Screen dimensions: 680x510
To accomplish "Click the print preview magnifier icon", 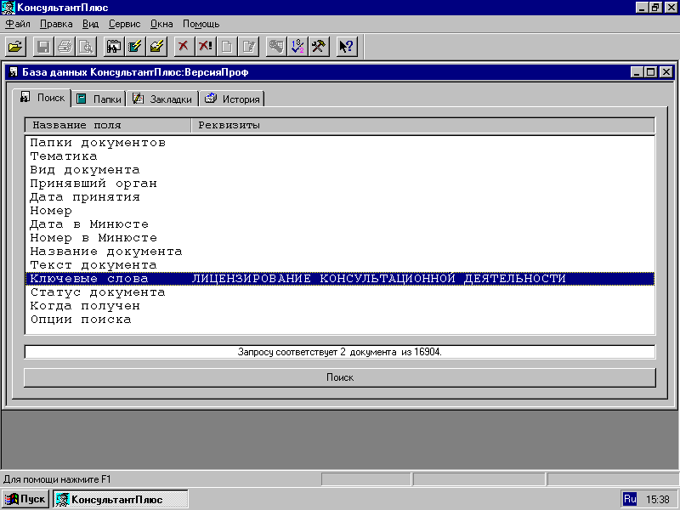I will 87,47.
